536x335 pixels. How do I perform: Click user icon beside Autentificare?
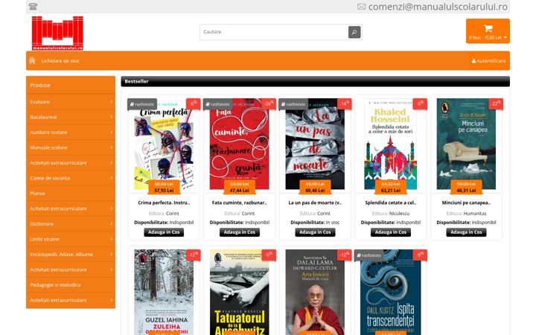(473, 61)
